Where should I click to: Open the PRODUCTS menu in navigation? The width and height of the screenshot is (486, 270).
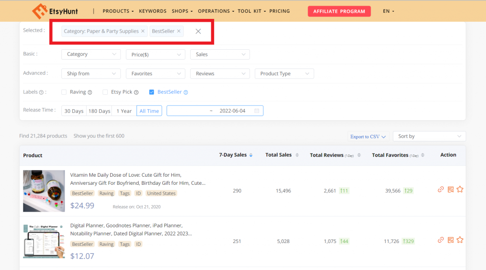coord(118,11)
